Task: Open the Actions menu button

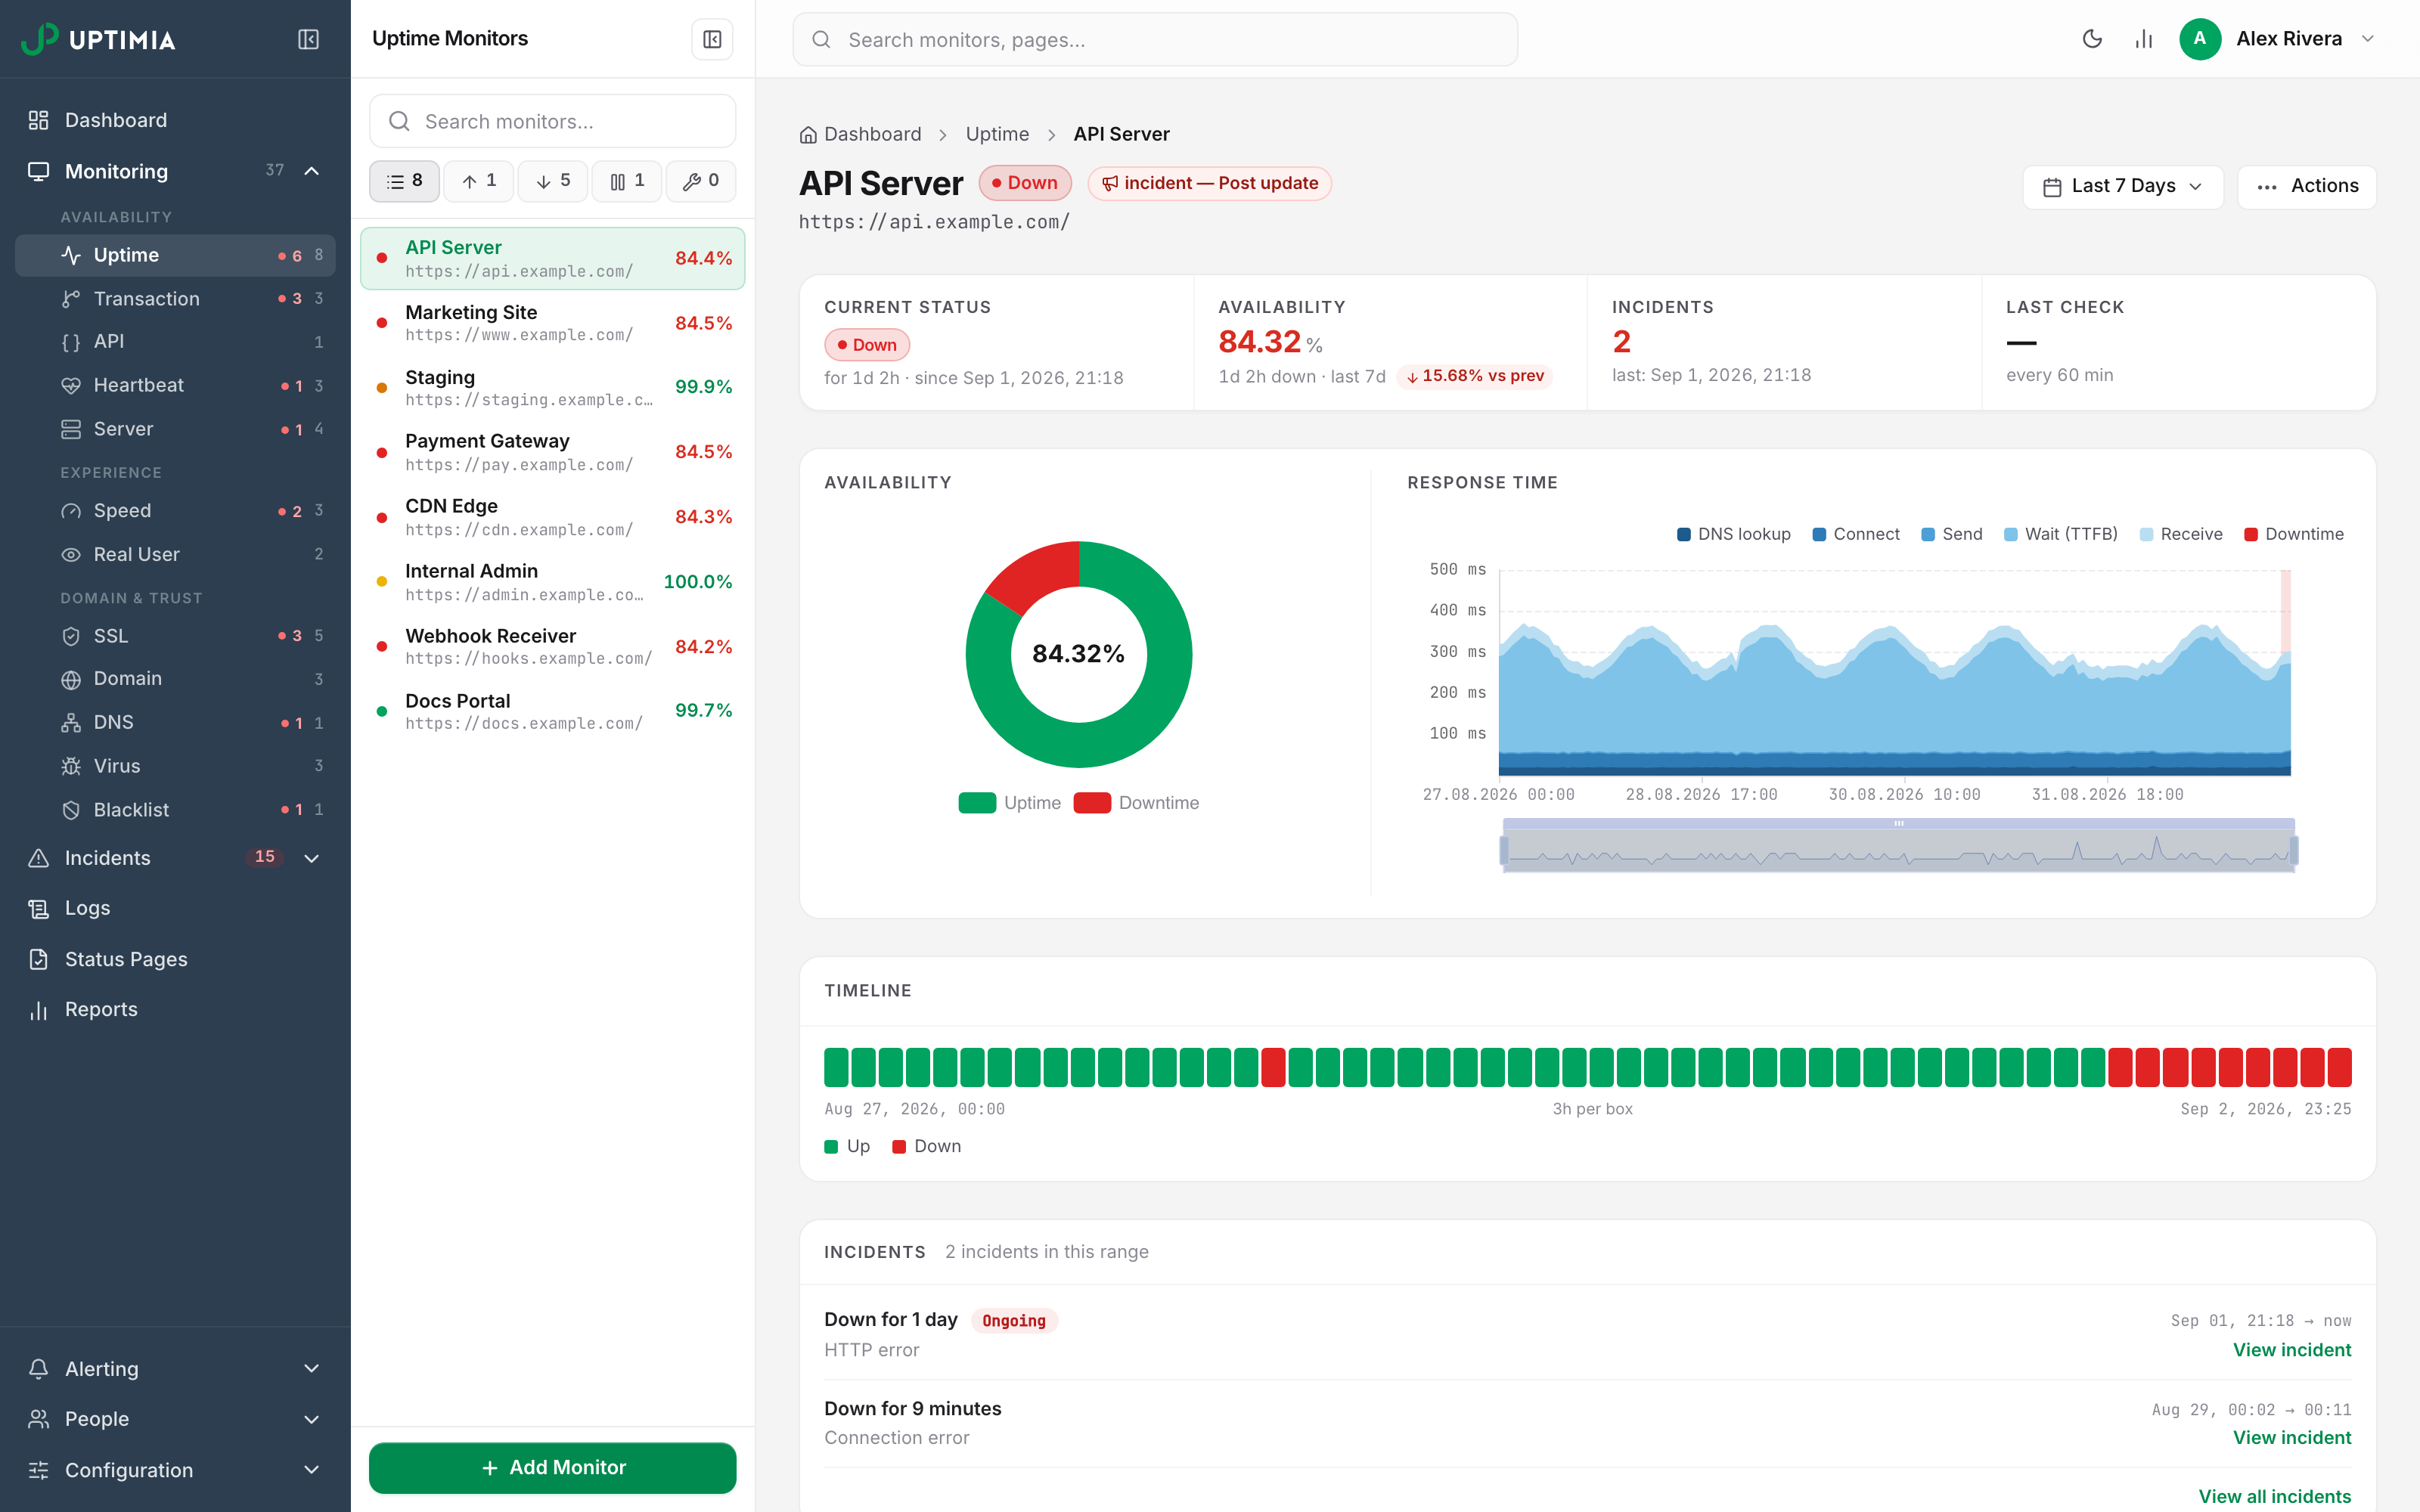Action: [x=2306, y=186]
